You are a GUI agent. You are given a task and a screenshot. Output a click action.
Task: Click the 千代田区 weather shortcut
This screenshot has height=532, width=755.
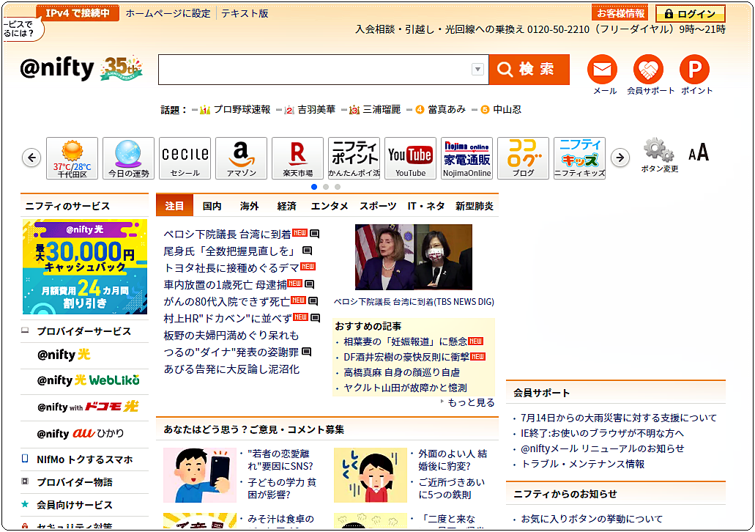coord(72,158)
